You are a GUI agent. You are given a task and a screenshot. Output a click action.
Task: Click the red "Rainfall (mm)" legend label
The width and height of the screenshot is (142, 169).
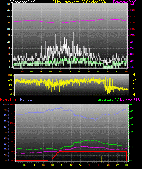pyautogui.click(x=9, y=100)
